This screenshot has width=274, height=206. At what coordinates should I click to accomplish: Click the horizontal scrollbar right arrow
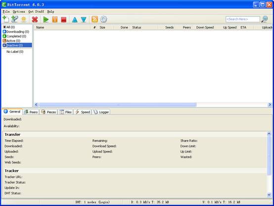[270, 105]
